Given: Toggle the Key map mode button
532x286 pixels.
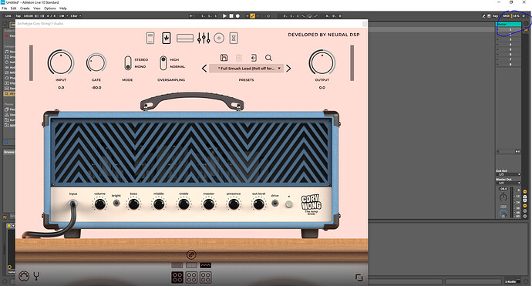Looking at the screenshot, I should 495,16.
